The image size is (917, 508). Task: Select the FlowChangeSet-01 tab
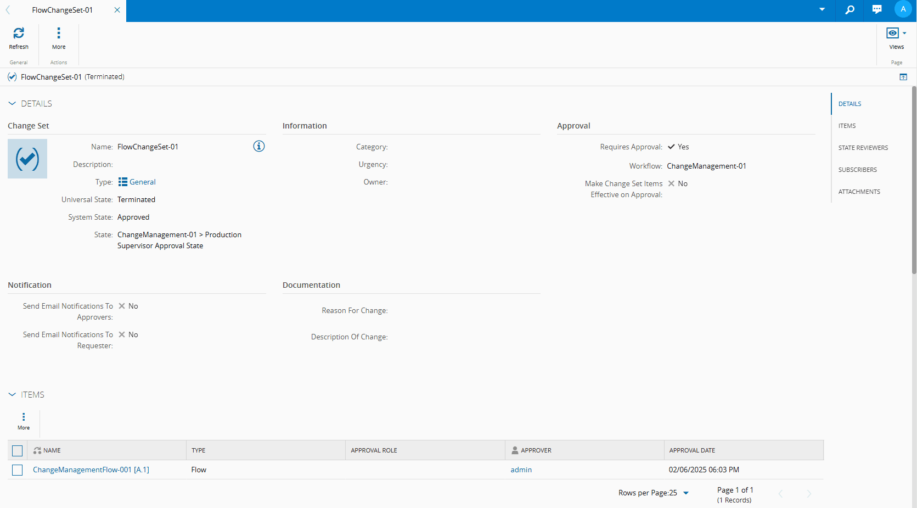pyautogui.click(x=62, y=10)
